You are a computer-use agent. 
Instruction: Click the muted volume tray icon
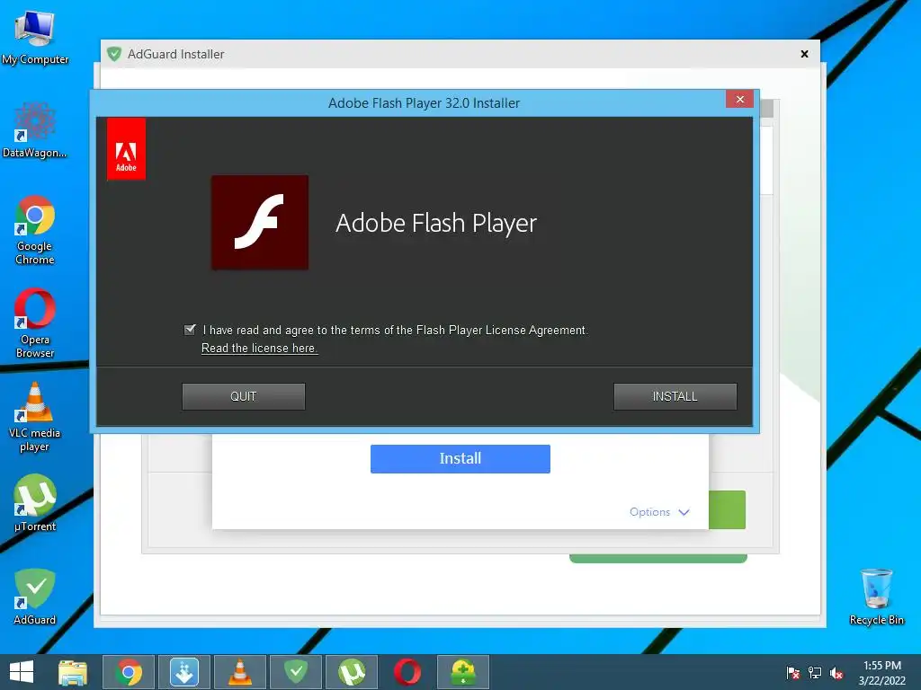pyautogui.click(x=836, y=673)
